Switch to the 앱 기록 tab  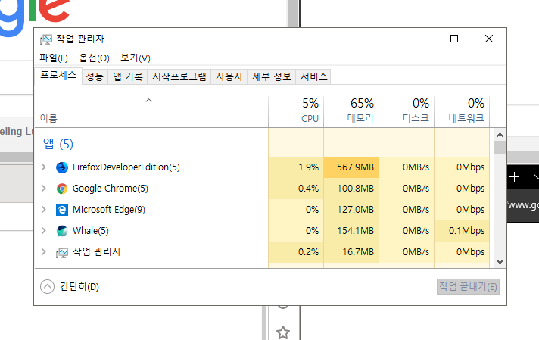pyautogui.click(x=127, y=76)
